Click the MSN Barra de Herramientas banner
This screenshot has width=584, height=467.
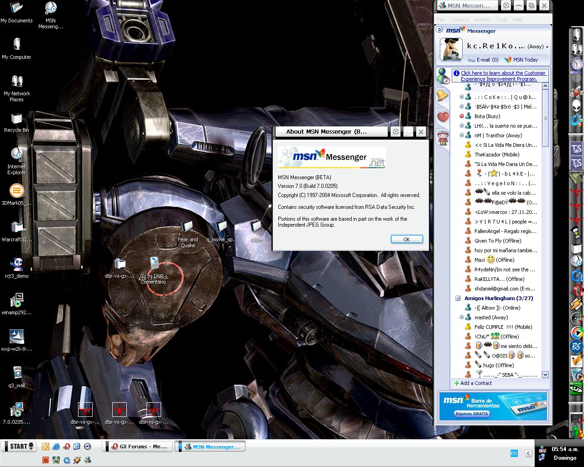[x=493, y=406]
